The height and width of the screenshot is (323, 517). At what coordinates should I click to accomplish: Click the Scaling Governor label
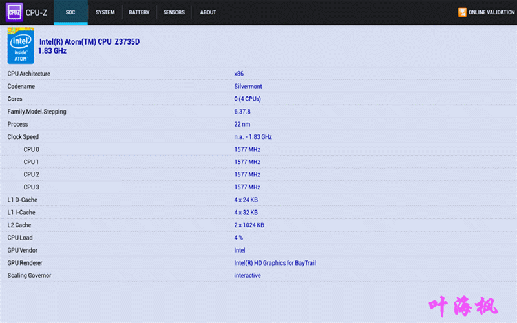[x=29, y=275]
